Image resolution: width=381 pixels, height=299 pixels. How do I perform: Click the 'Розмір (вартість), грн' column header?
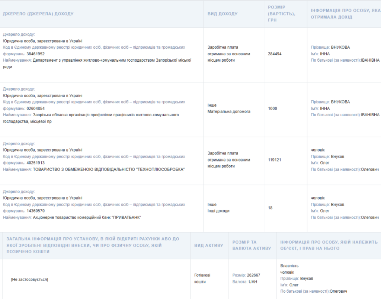[281, 14]
